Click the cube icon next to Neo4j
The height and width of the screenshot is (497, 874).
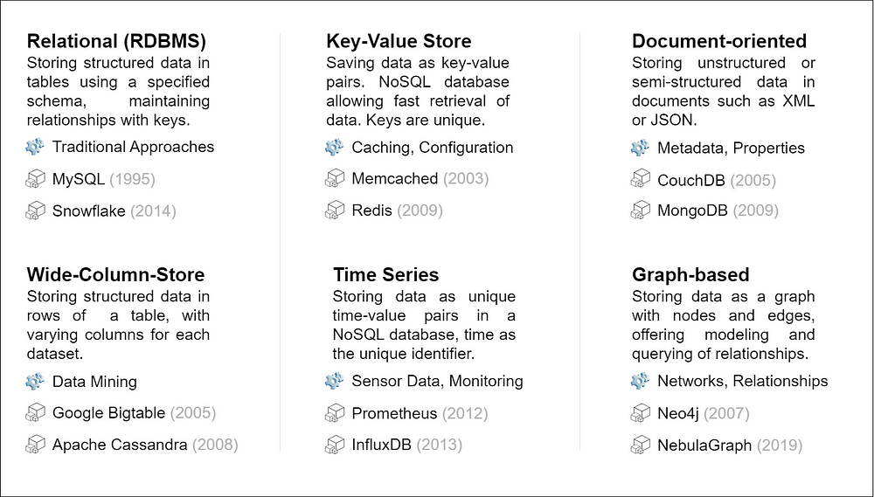(x=641, y=413)
